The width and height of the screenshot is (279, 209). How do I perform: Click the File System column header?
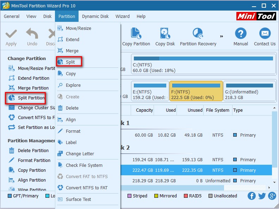(x=218, y=110)
